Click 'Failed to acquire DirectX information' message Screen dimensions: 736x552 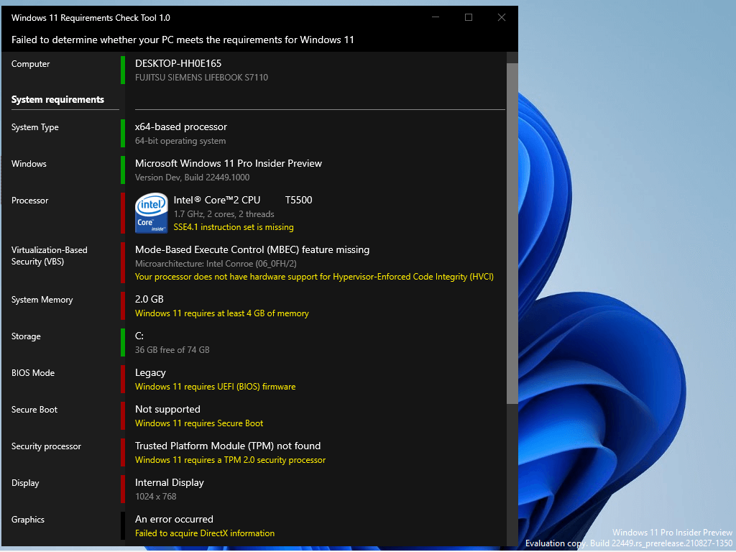[x=205, y=533]
